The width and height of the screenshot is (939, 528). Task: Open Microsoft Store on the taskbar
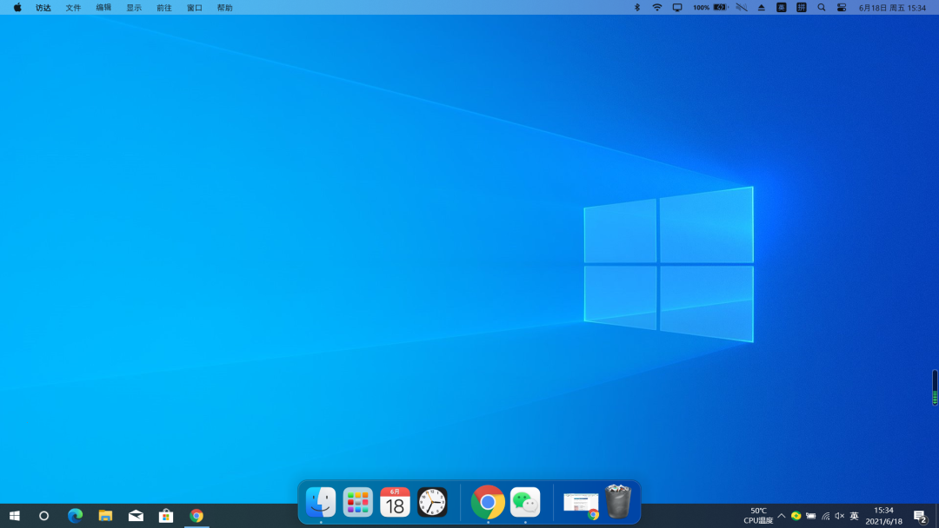pos(166,516)
